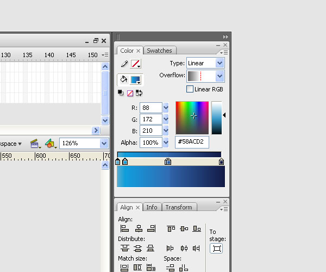This screenshot has height=272, width=326.
Task: Click the brightness slider bar
Action: pyautogui.click(x=217, y=118)
